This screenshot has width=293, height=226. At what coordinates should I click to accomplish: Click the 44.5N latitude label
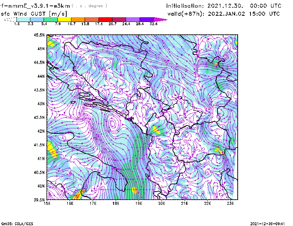pyautogui.click(x=40, y=62)
